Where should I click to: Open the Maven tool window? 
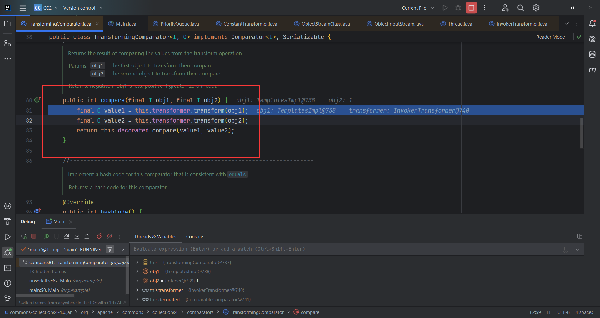click(x=592, y=70)
